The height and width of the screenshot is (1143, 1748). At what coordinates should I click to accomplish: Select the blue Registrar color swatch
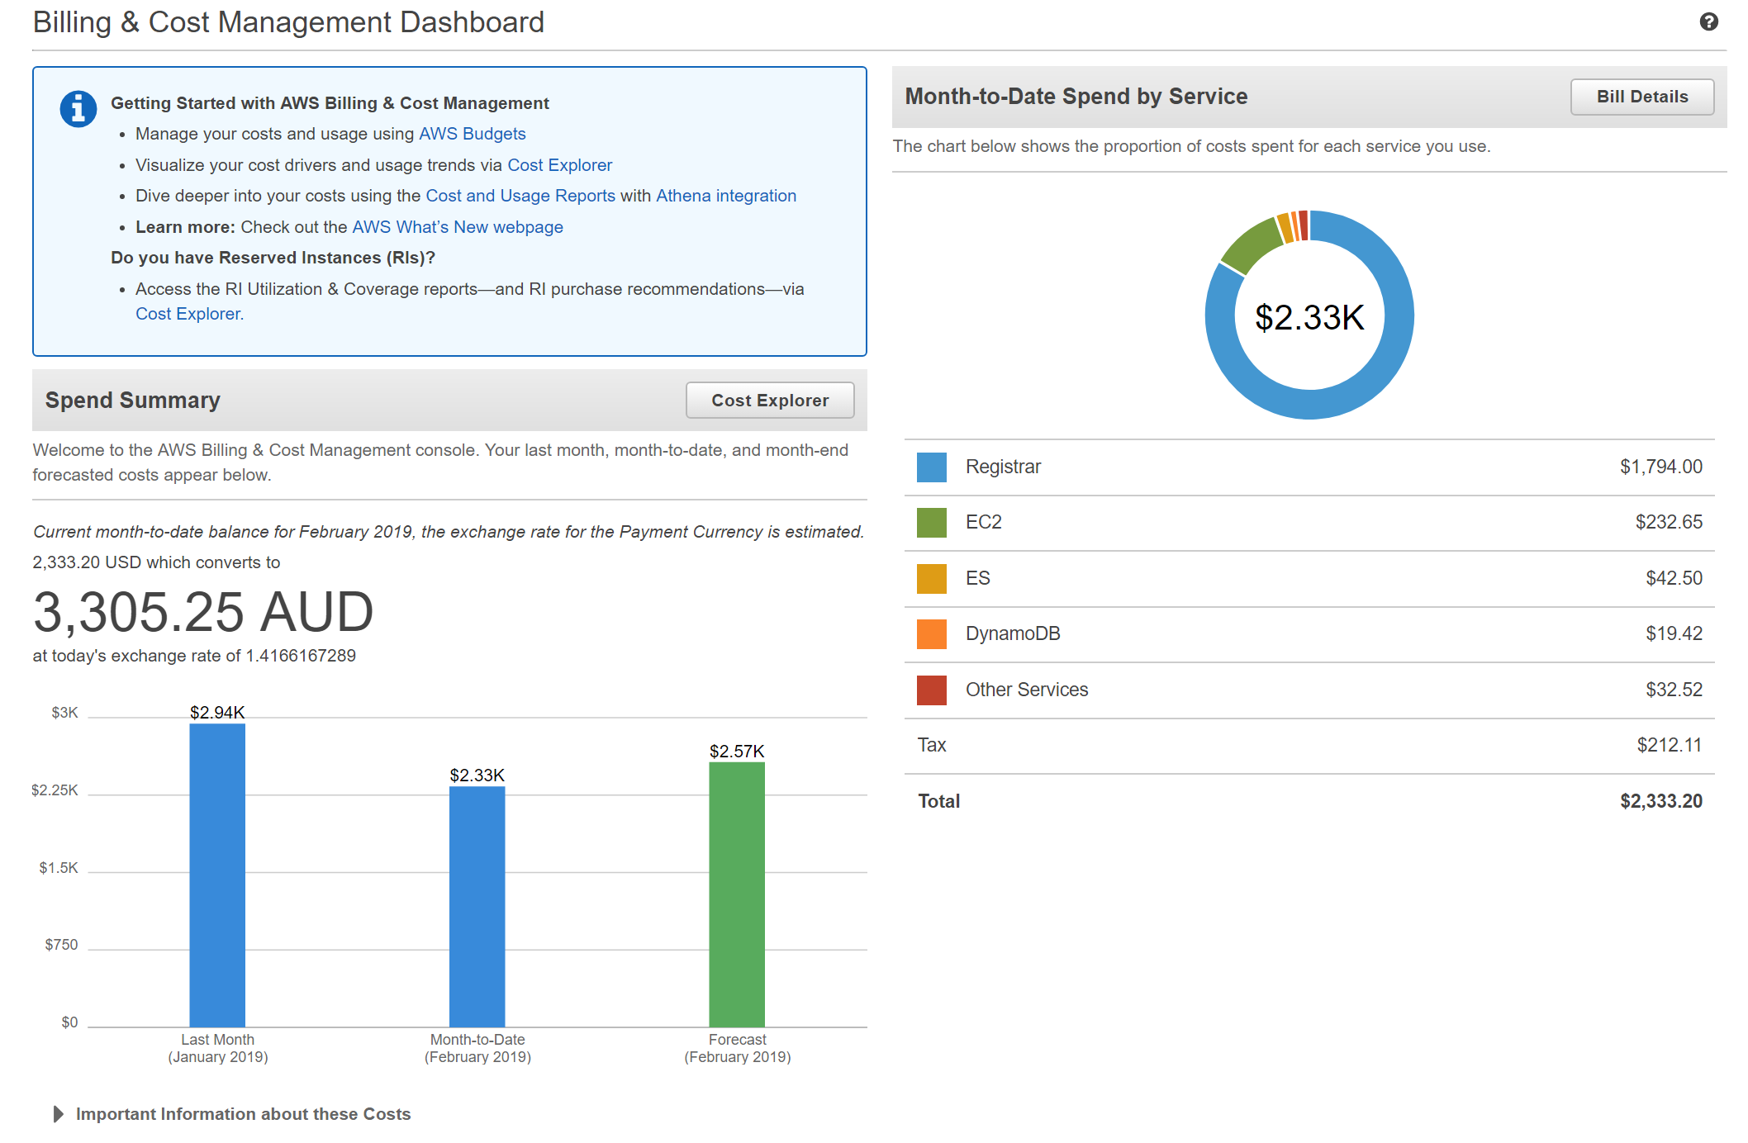click(931, 467)
